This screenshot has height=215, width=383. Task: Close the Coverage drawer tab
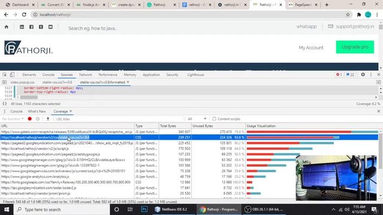(71, 111)
